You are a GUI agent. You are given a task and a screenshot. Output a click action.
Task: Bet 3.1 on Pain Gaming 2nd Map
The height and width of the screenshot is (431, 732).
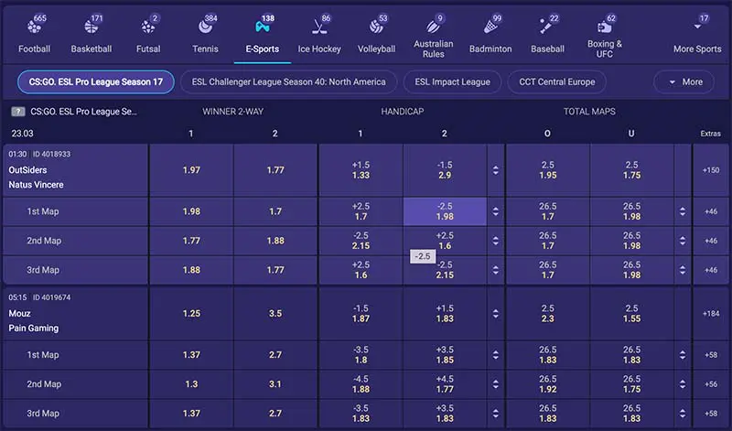point(275,384)
